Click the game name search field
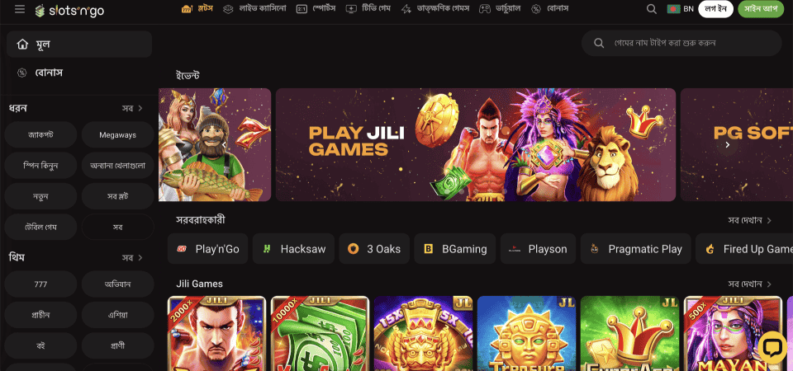Viewport: 793px width, 371px height. pyautogui.click(x=681, y=43)
